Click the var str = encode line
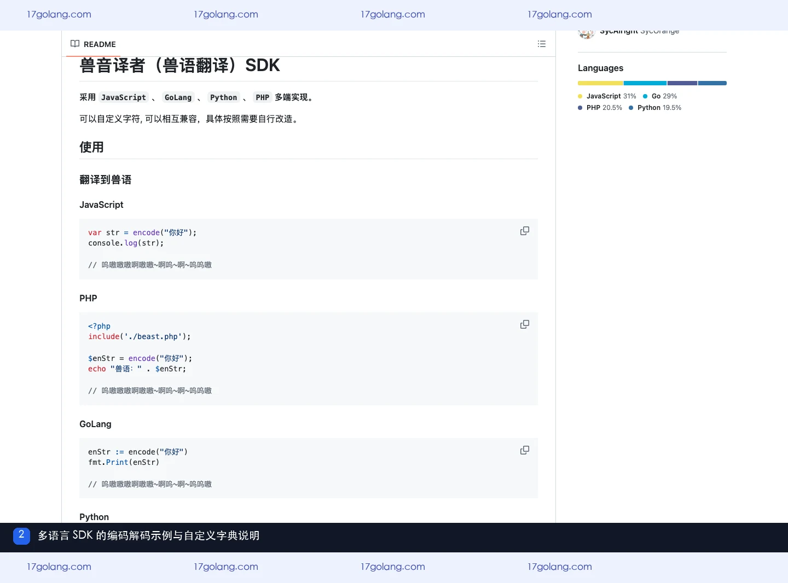The height and width of the screenshot is (583, 788). click(142, 233)
